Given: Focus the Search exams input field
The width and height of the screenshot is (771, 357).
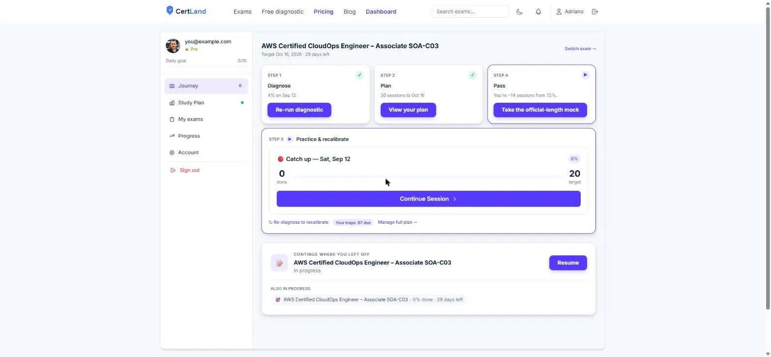Looking at the screenshot, I should click(x=470, y=12).
